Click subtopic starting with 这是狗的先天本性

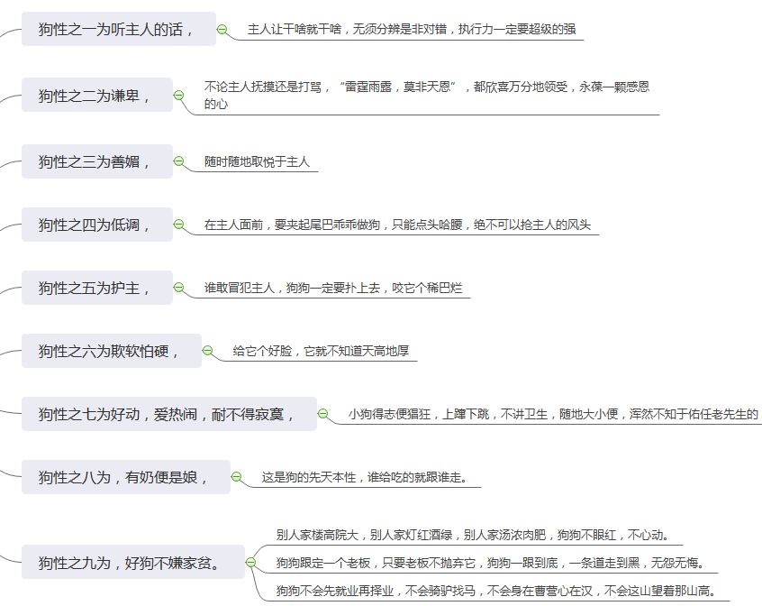[364, 477]
